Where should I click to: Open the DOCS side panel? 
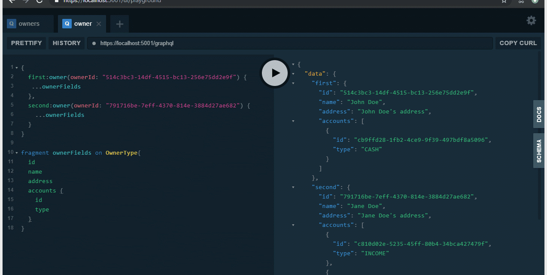pos(539,114)
